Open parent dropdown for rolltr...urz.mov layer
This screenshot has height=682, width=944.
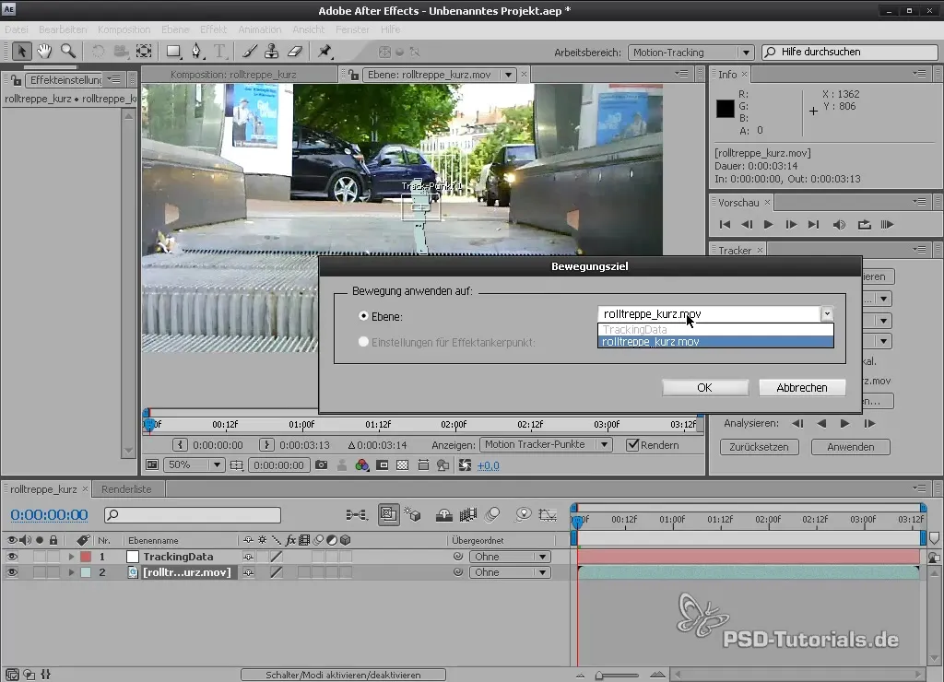coord(509,572)
